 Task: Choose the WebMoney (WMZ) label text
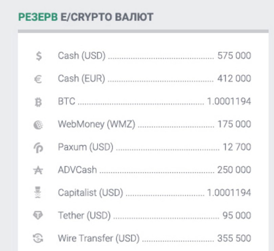97,124
